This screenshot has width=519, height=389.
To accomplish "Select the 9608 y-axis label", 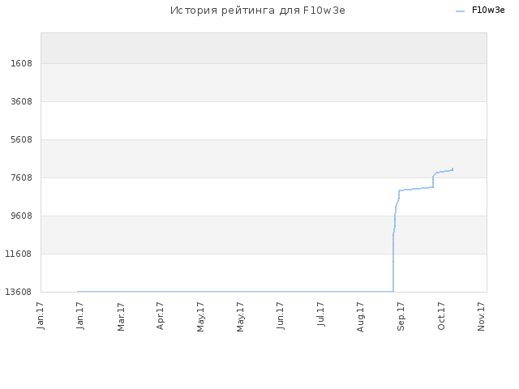I will coord(21,216).
